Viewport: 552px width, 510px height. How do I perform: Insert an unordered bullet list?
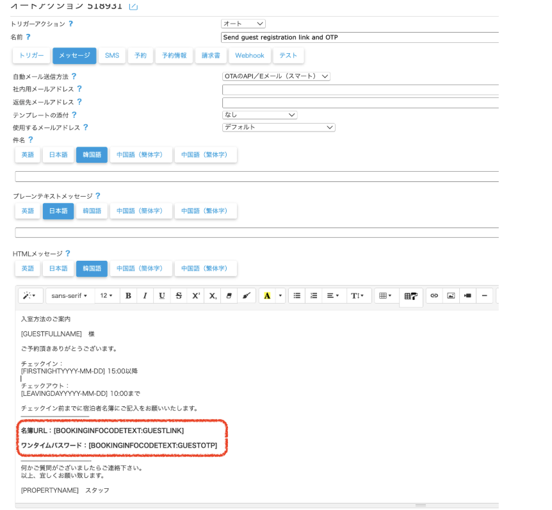pyautogui.click(x=296, y=295)
